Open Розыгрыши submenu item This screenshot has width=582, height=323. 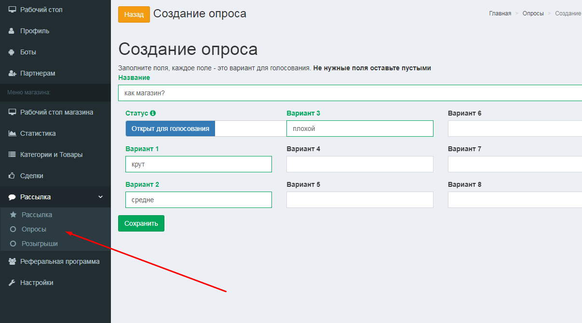pyautogui.click(x=40, y=244)
